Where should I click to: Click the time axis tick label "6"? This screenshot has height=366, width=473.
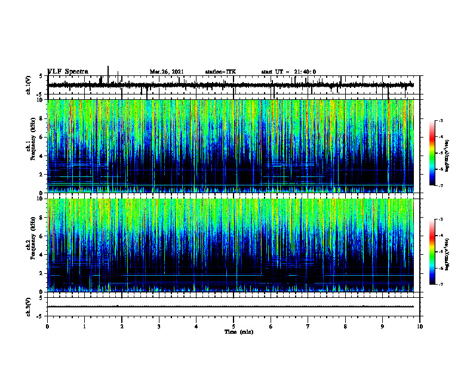(x=271, y=327)
